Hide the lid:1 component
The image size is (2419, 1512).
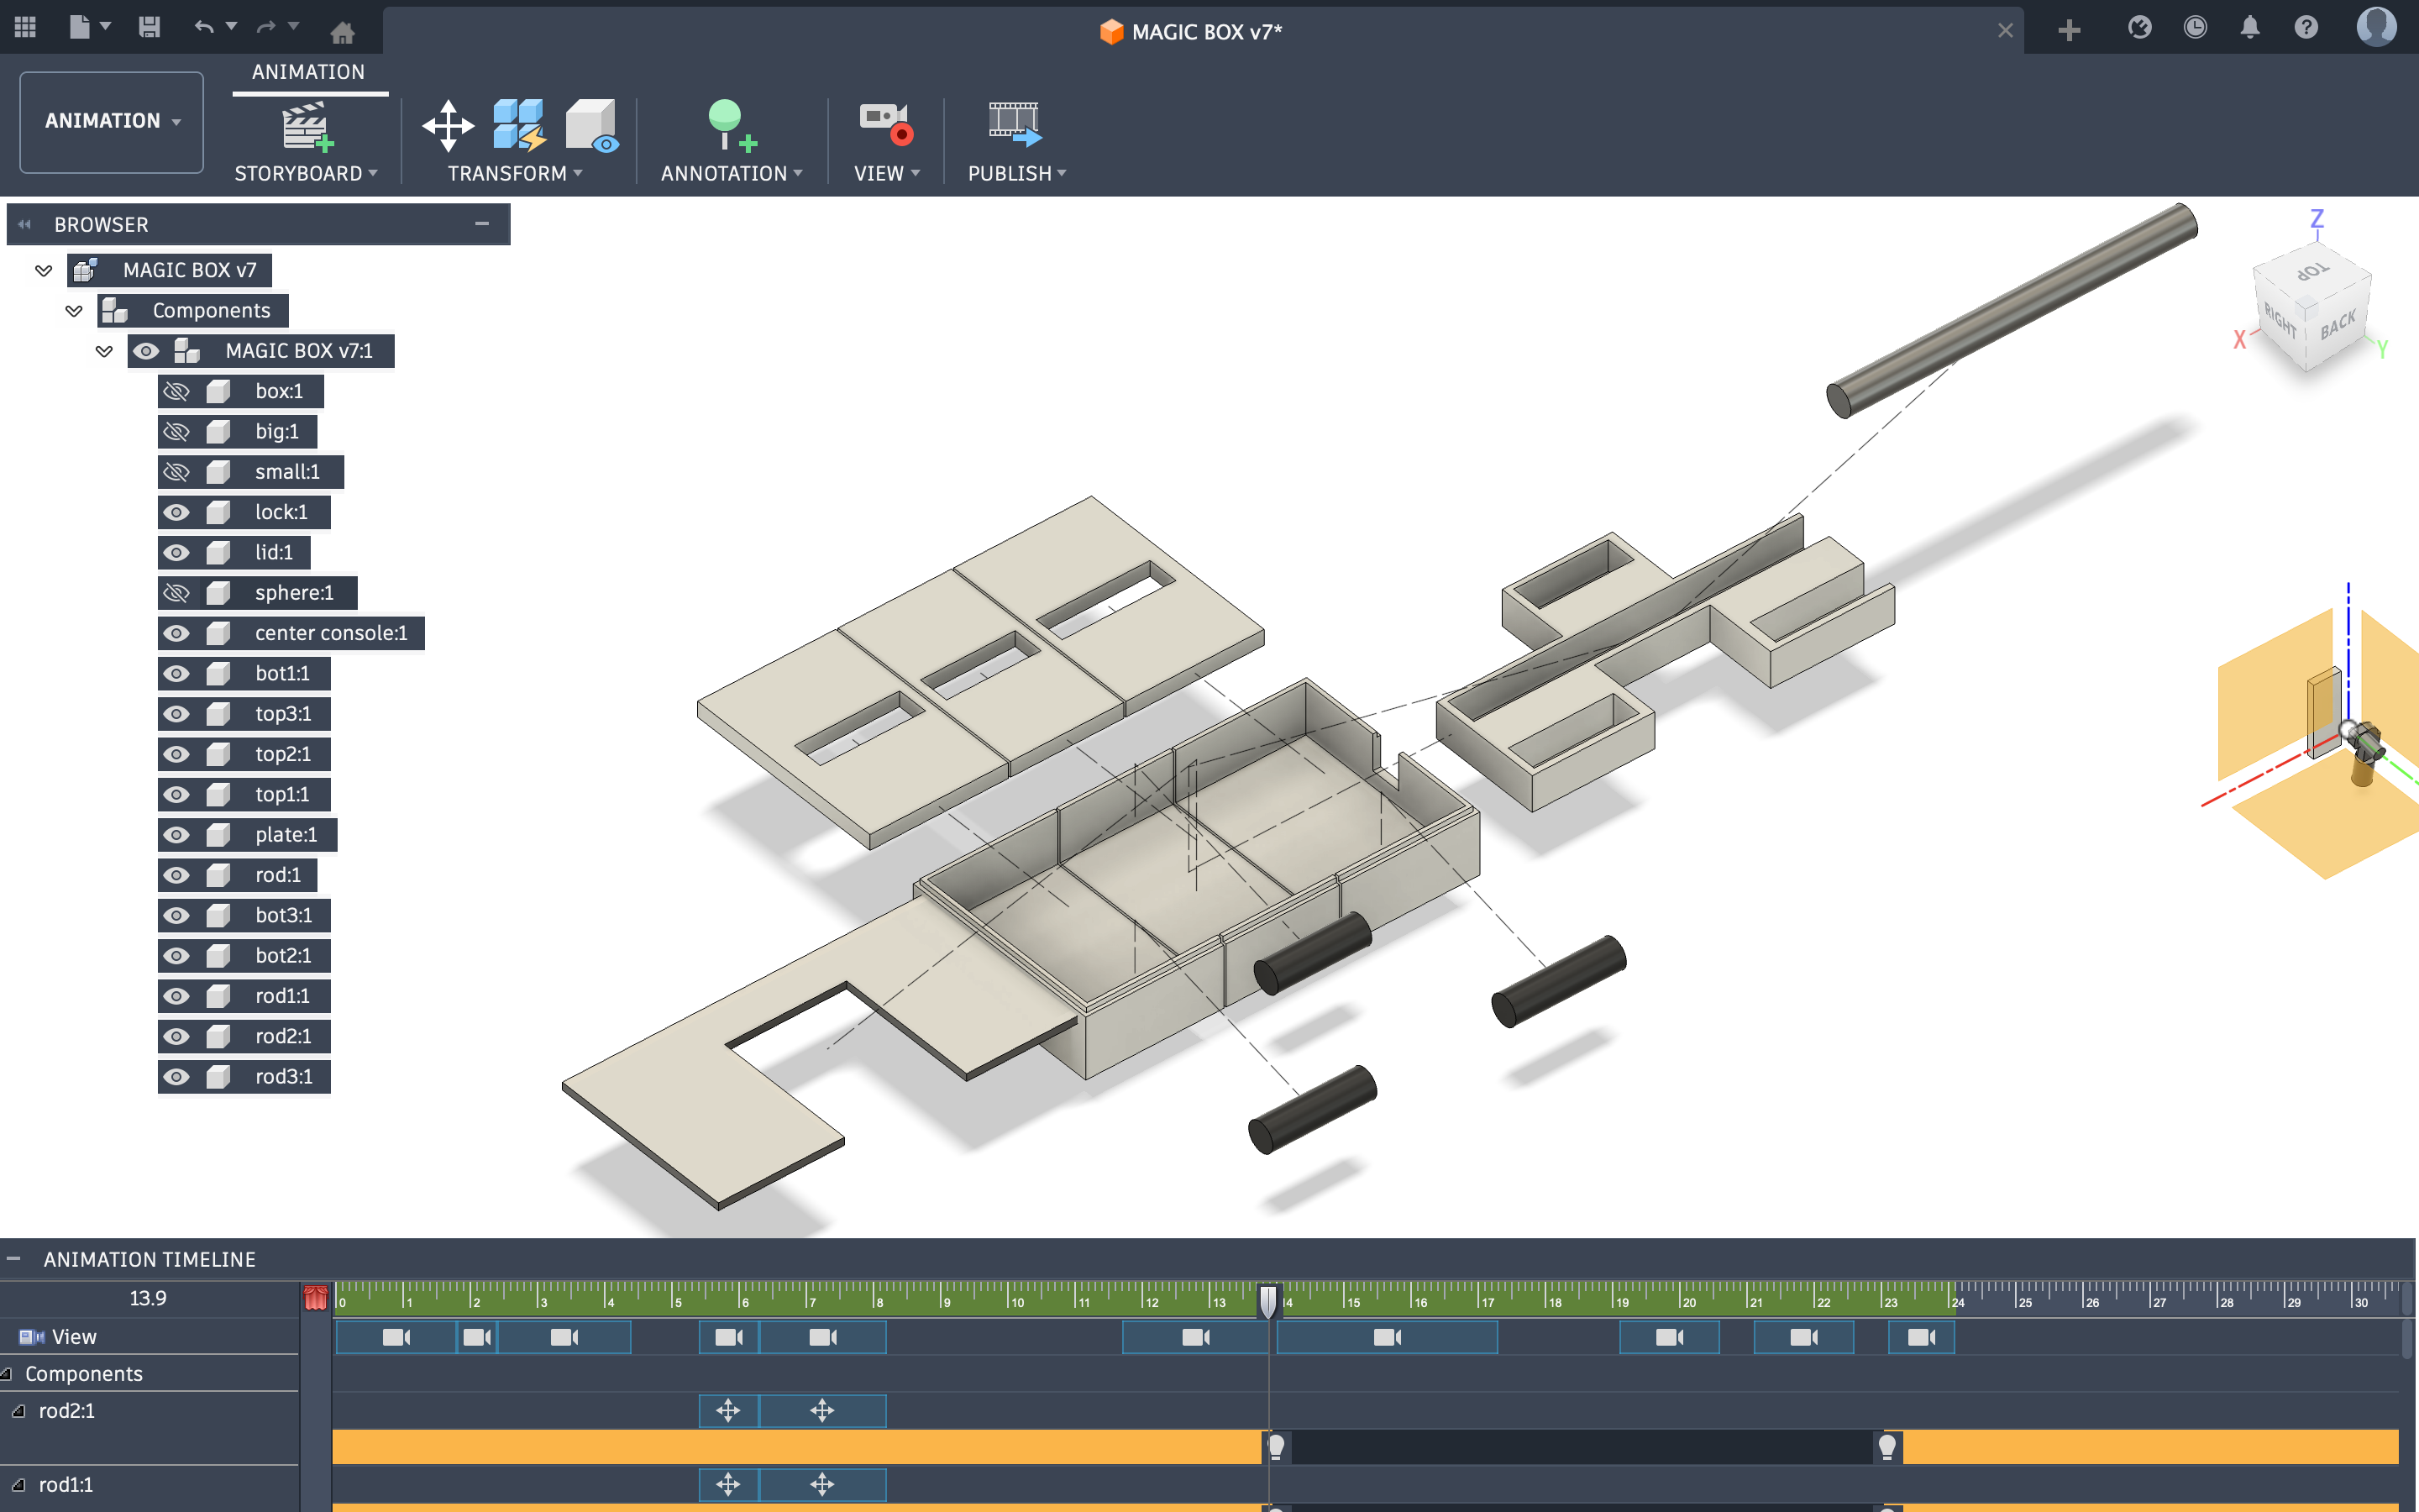pyautogui.click(x=177, y=552)
